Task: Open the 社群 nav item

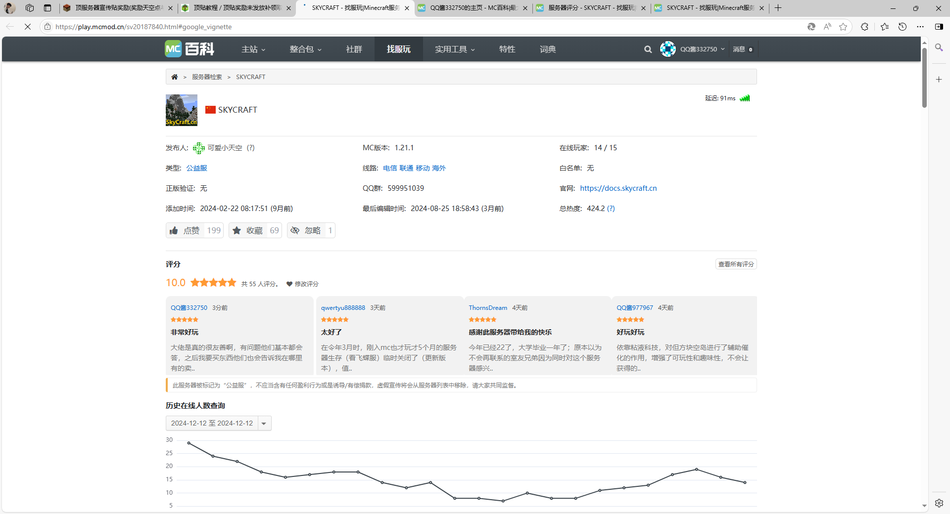Action: 354,49
